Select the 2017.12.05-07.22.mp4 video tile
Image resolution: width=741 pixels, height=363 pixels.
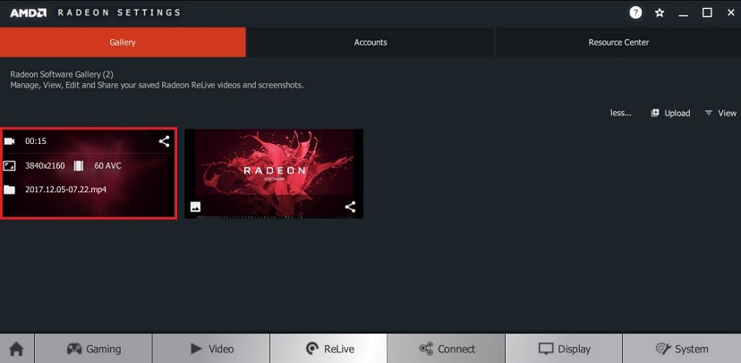[89, 173]
